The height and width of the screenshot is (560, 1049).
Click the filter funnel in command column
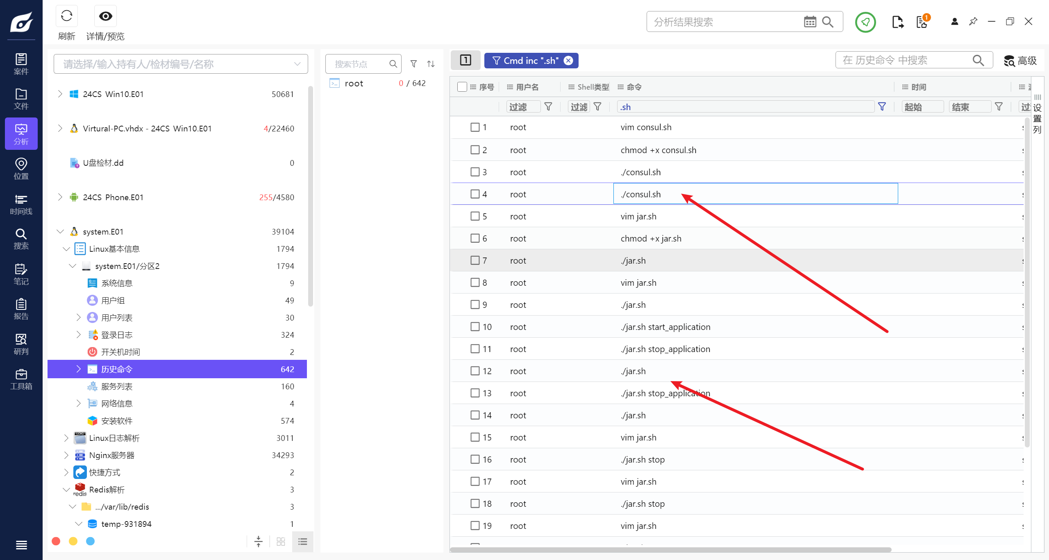[882, 107]
